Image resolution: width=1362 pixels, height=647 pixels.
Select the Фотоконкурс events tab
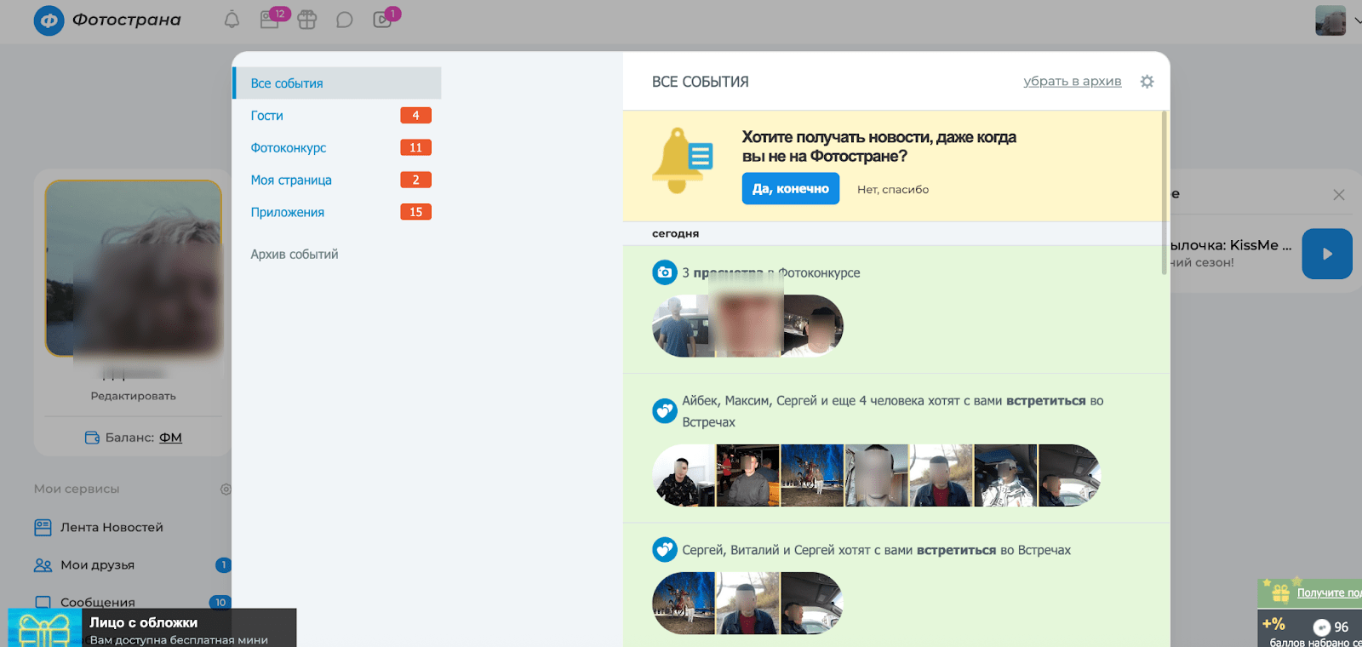click(289, 148)
